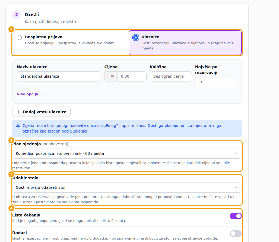Click the Gosti section heading
Image resolution: width=279 pixels, height=242 pixels.
(x=32, y=15)
